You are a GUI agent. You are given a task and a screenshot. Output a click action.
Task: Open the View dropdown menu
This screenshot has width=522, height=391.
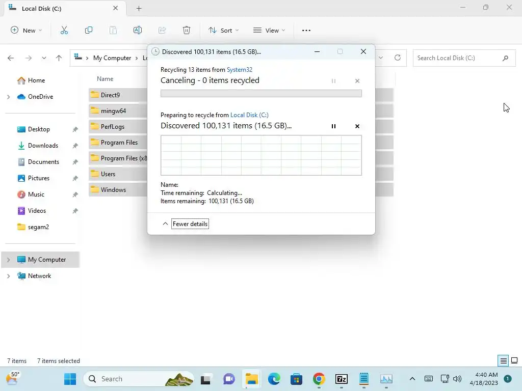(x=269, y=30)
